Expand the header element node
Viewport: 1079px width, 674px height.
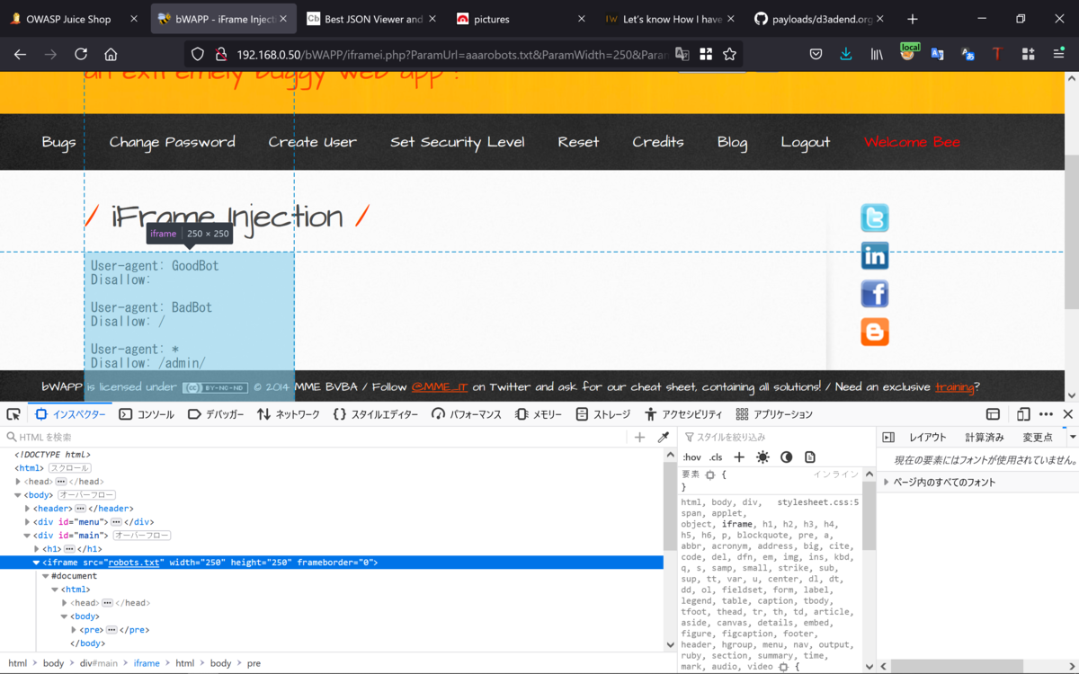(28, 509)
